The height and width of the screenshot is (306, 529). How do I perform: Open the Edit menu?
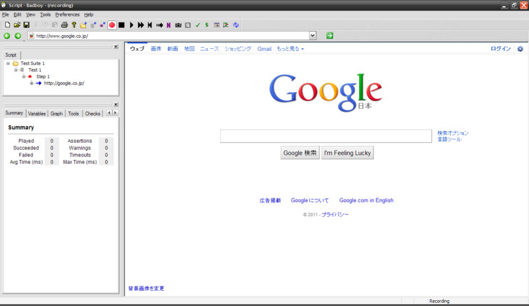[x=17, y=15]
